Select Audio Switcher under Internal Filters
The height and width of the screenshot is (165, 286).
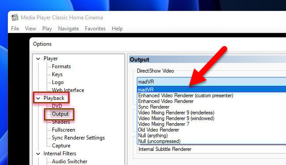point(70,161)
